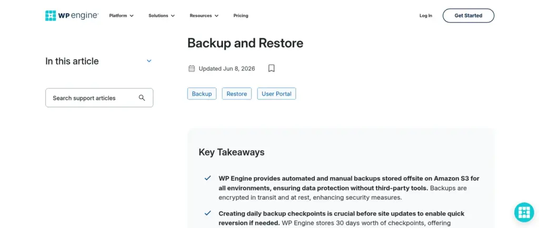Open the Platform menu

click(122, 15)
